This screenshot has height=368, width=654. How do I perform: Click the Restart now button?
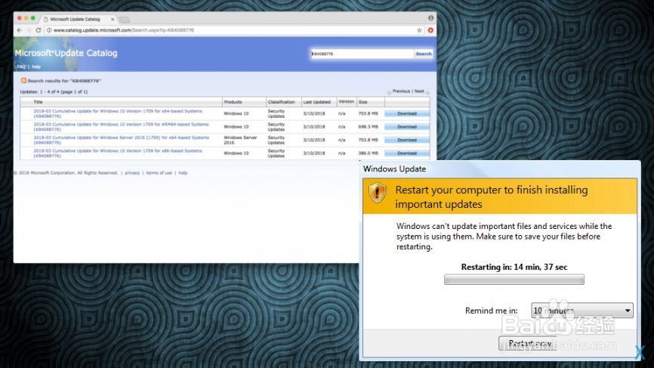click(x=529, y=343)
